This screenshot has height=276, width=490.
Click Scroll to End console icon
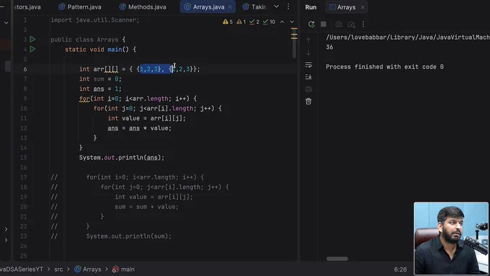[308, 76]
